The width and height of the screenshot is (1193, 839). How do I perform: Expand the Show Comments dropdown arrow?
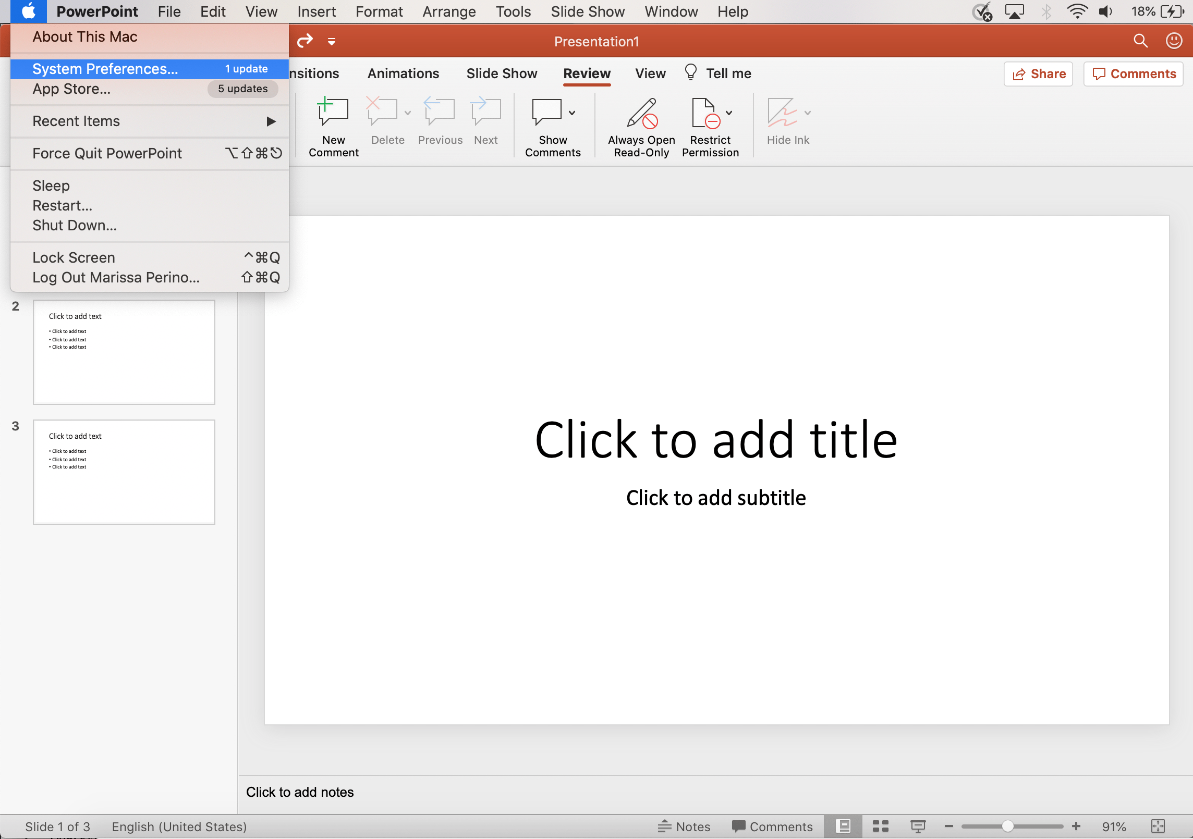572,113
